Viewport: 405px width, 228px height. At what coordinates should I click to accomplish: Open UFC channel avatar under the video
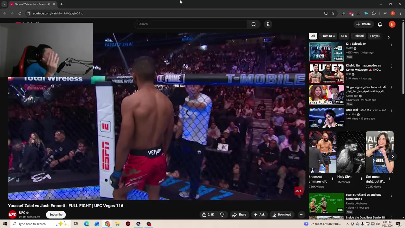coord(12,214)
